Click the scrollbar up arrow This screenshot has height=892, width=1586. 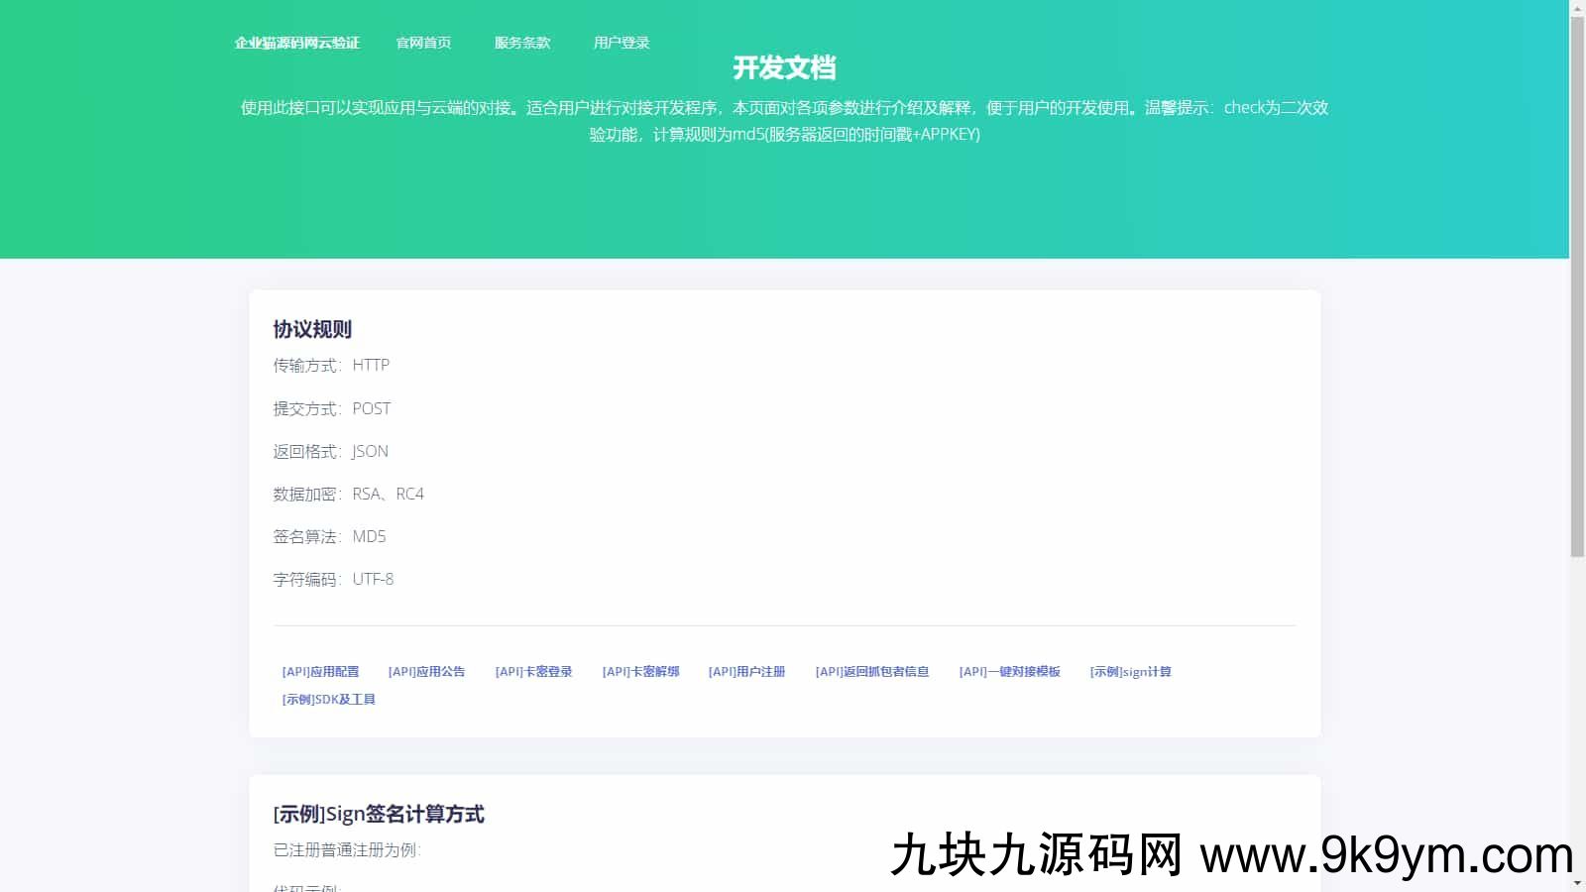pyautogui.click(x=1577, y=8)
